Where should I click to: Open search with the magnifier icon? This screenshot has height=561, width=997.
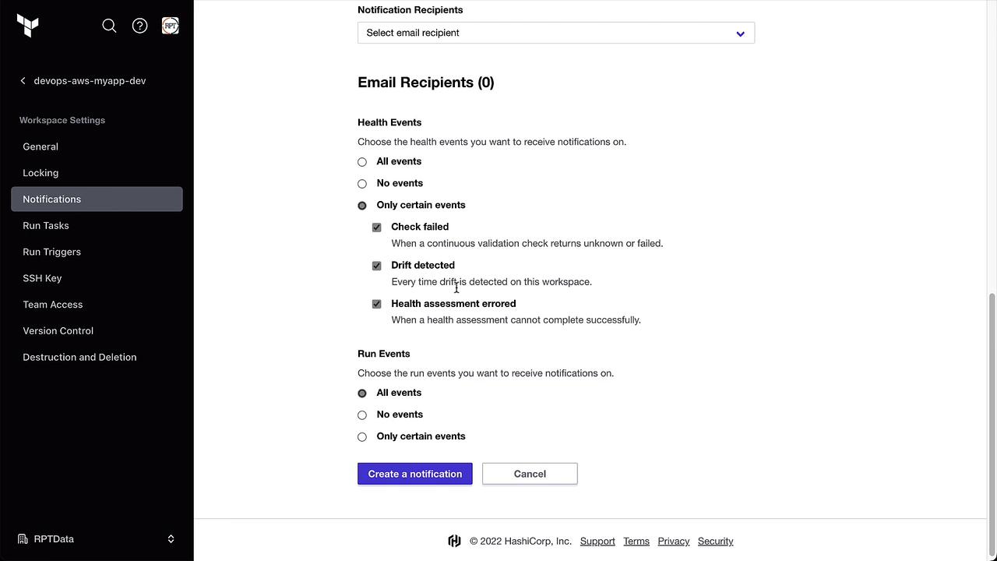(109, 26)
